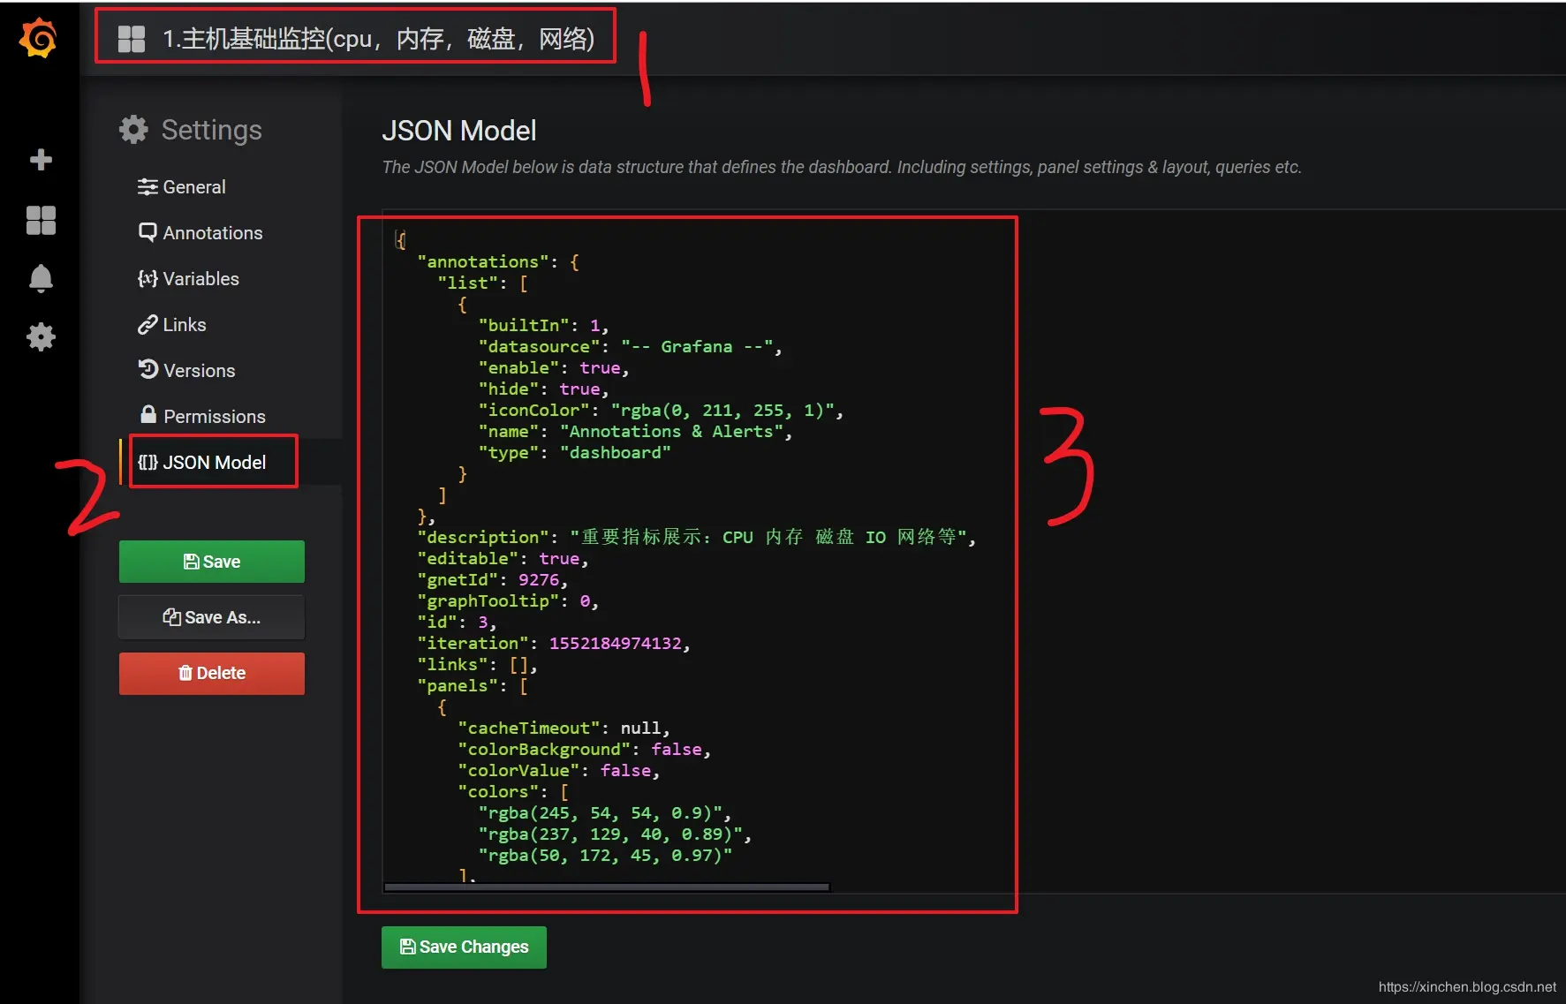This screenshot has width=1566, height=1004.
Task: Click the "name" Annotations & Alerts line
Action: 635,431
